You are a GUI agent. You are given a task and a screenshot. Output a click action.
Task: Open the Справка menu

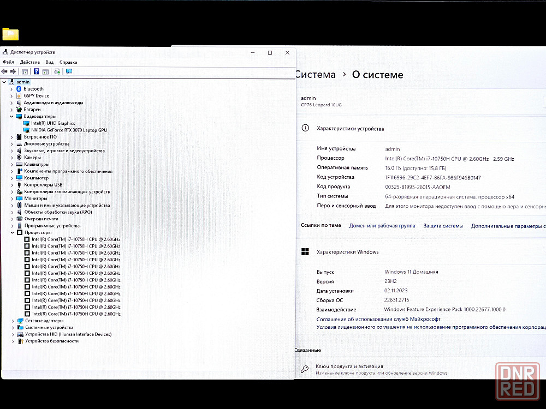pyautogui.click(x=68, y=62)
